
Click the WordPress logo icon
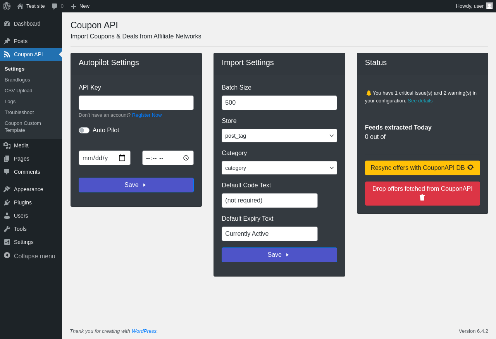tap(7, 6)
